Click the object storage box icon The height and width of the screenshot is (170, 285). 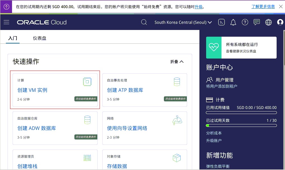click(177, 158)
